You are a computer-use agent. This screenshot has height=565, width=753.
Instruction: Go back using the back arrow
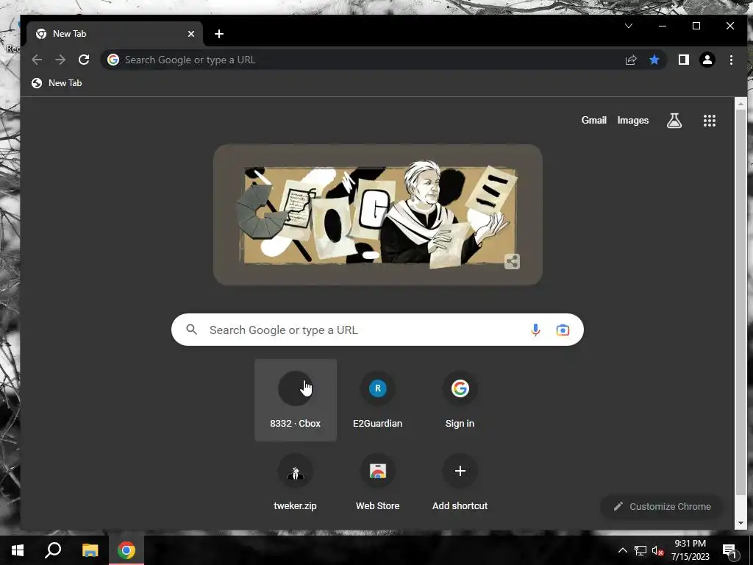[x=37, y=60]
